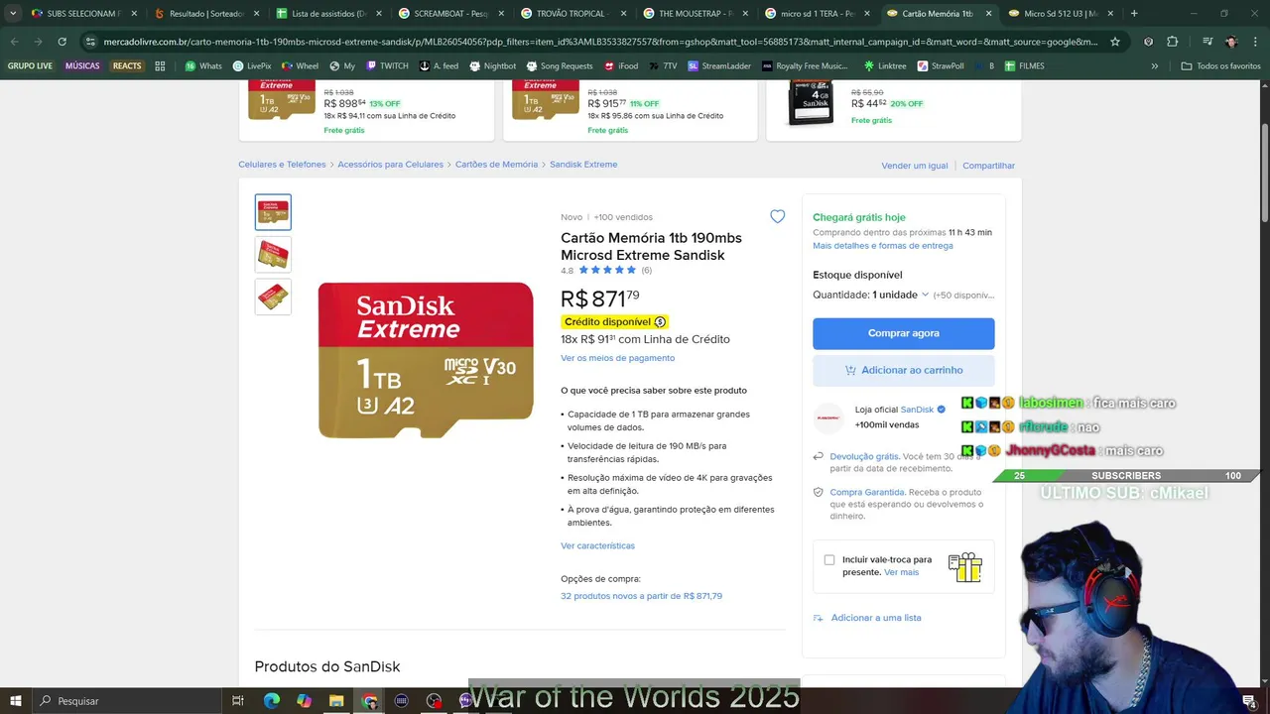The image size is (1270, 714).
Task: Open the Nightbot bookmark
Action: pos(492,66)
